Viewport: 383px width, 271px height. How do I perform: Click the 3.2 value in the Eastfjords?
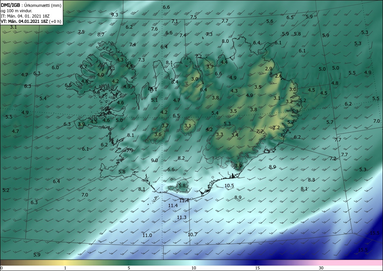click(x=289, y=101)
